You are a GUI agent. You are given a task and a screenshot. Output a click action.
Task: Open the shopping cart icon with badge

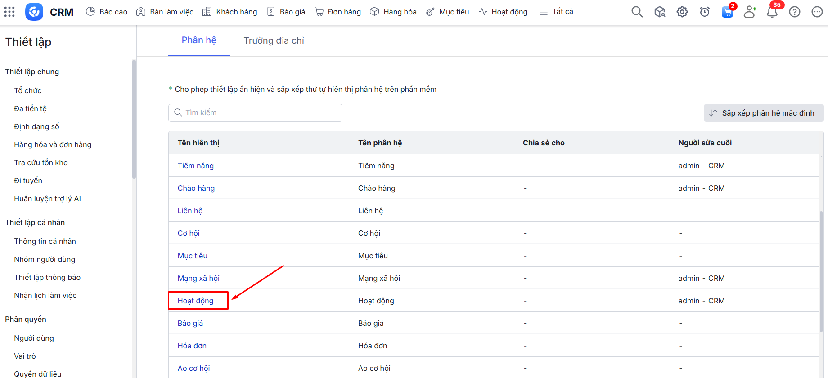tap(727, 12)
